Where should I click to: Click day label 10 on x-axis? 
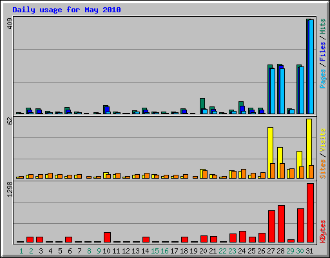[x=106, y=251]
